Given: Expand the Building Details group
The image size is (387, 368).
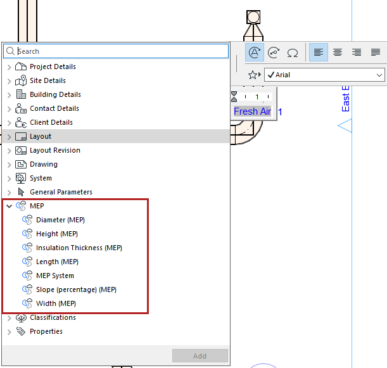Looking at the screenshot, I should click(9, 95).
